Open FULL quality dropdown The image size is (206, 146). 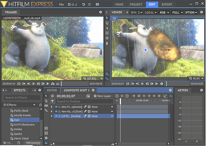177,12
